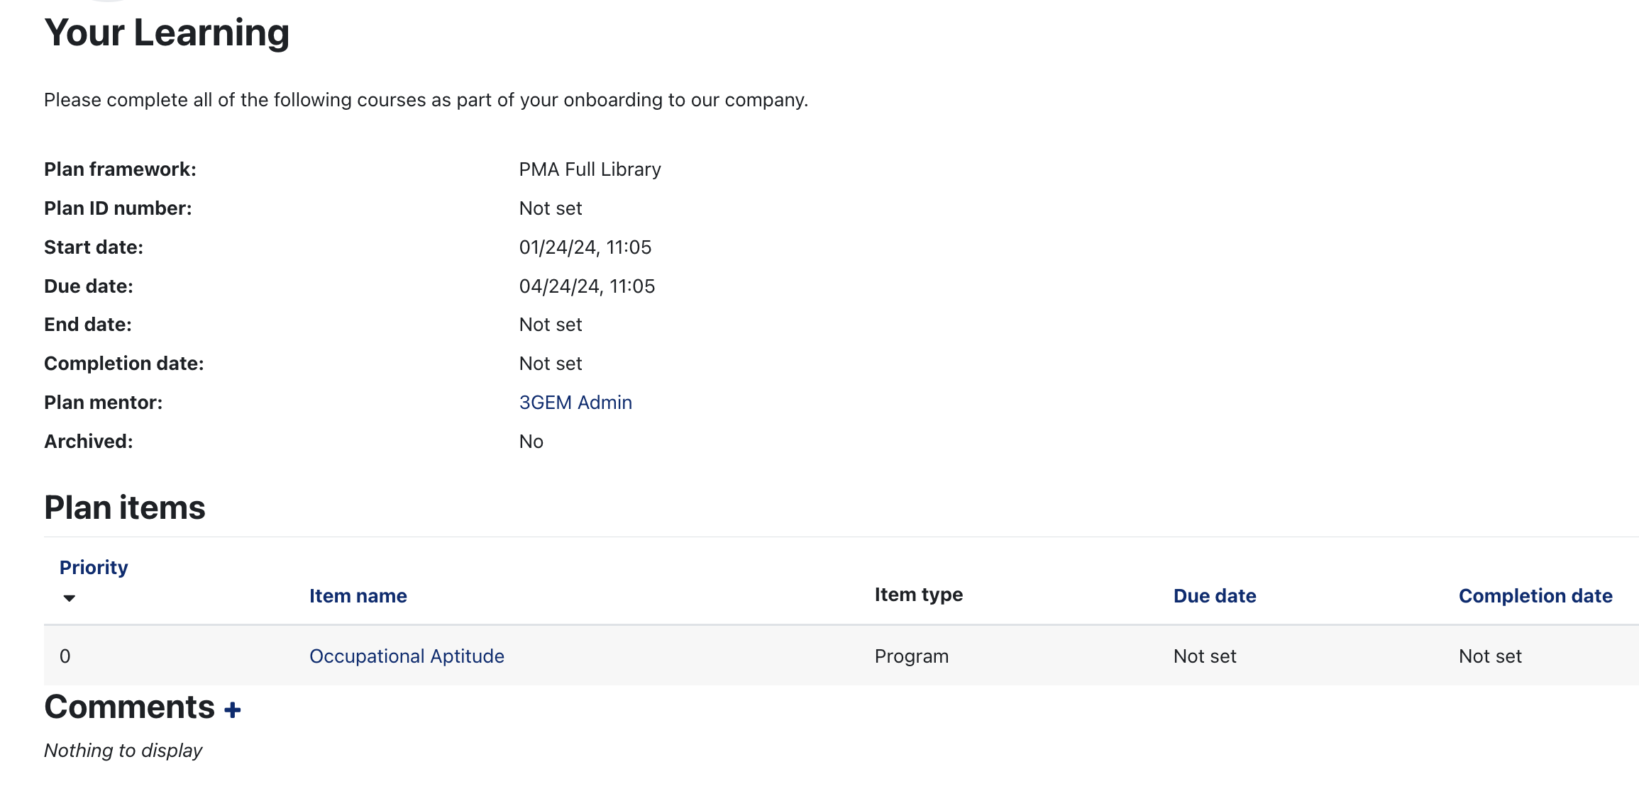
Task: Sort plan items by Priority header
Action: [x=94, y=568]
